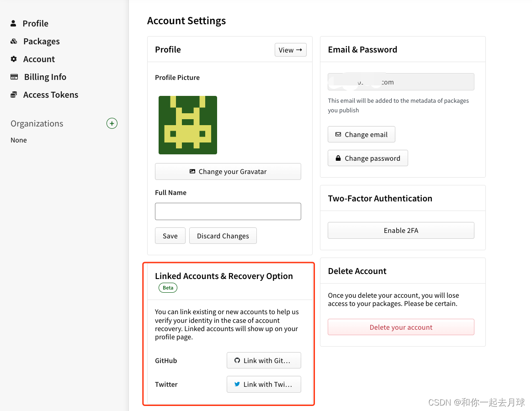The width and height of the screenshot is (532, 411).
Task: Focus the Full Name input field
Action: point(228,211)
